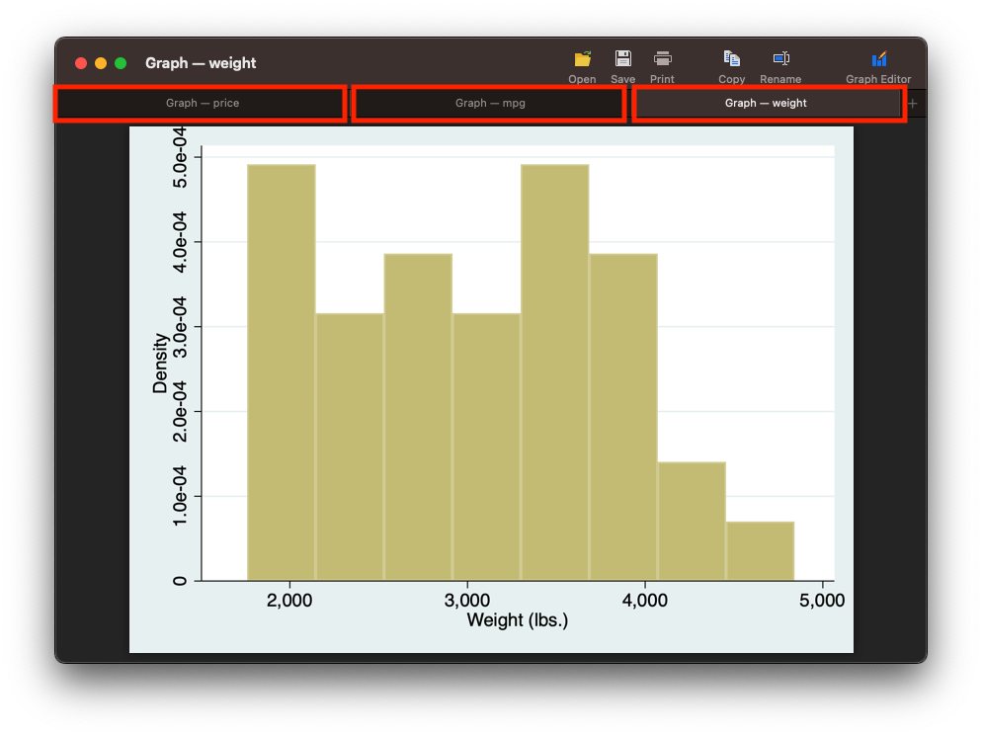Screen dimensions: 982x736
Task: Switch to the Graph — mpg tab
Action: (x=489, y=104)
